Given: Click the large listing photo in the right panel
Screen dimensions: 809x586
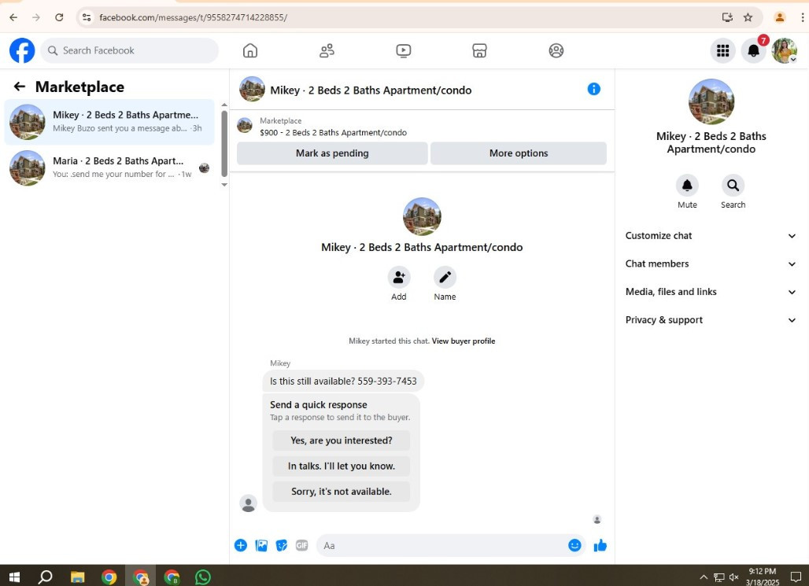Looking at the screenshot, I should [x=711, y=101].
